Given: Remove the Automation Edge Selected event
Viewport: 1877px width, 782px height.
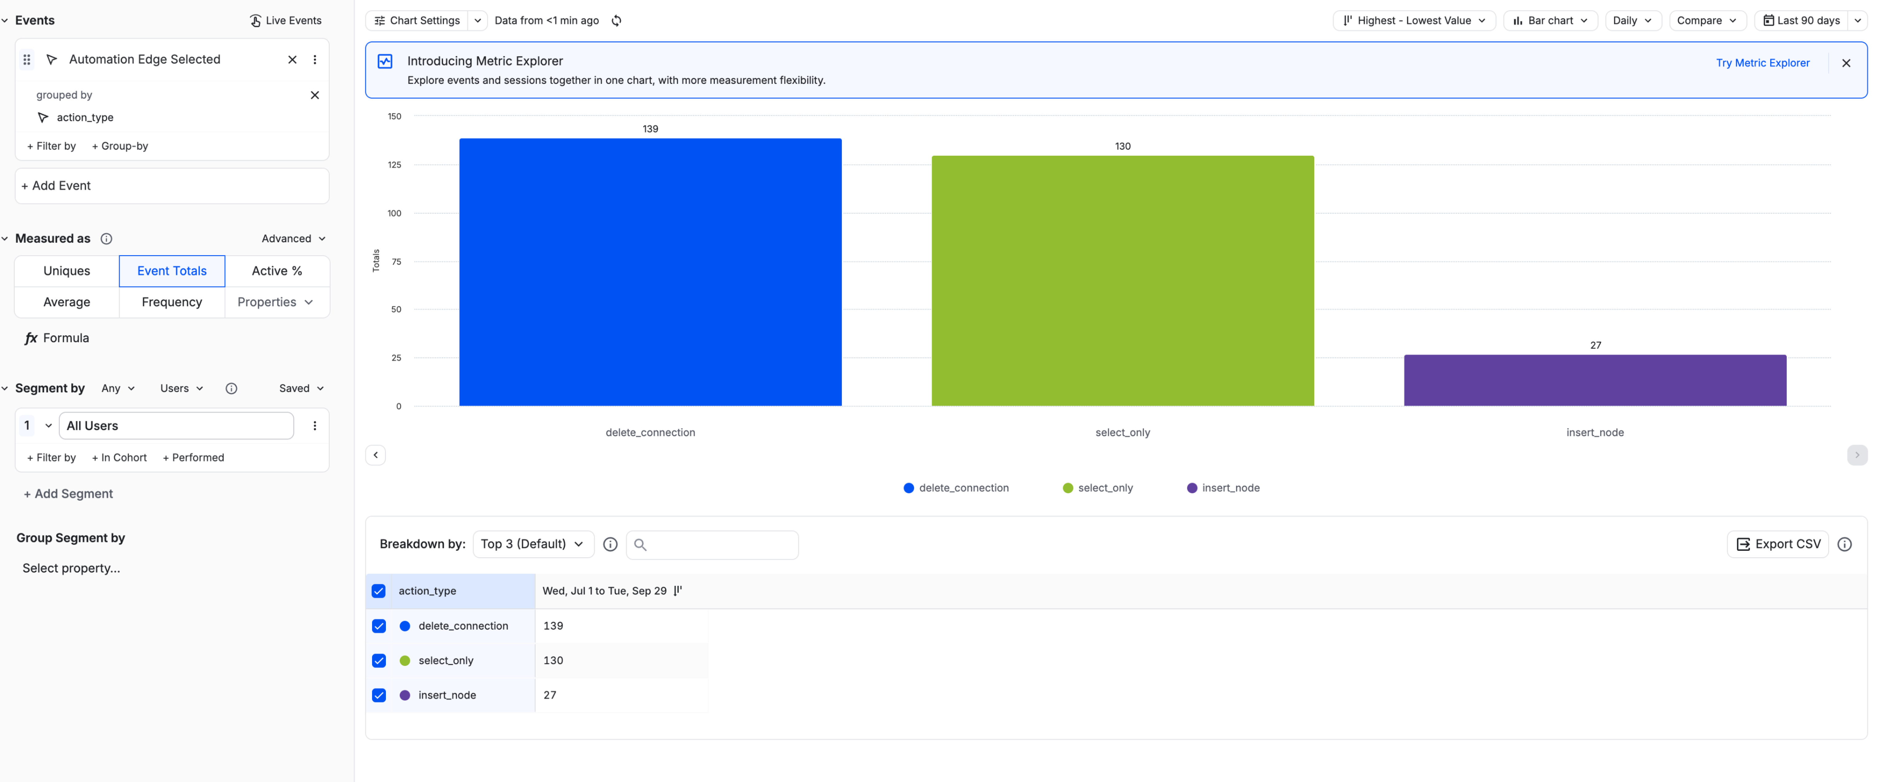Looking at the screenshot, I should click(x=292, y=60).
